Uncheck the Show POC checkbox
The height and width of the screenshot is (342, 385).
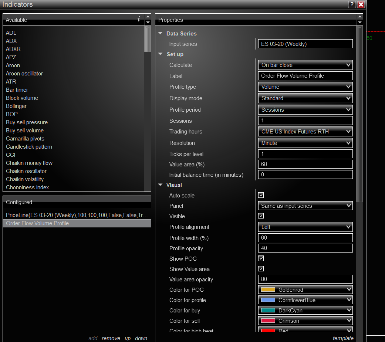pyautogui.click(x=261, y=258)
